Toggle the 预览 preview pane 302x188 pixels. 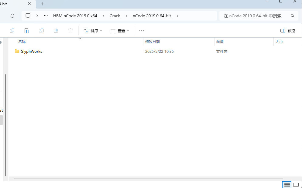287,31
